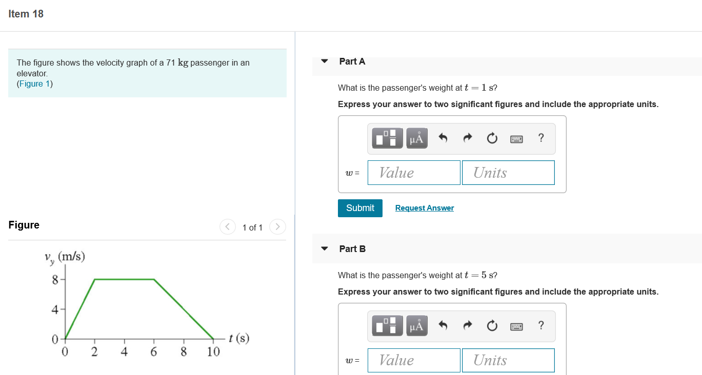Click the help question mark in Part B
702x375 pixels.
pos(540,325)
